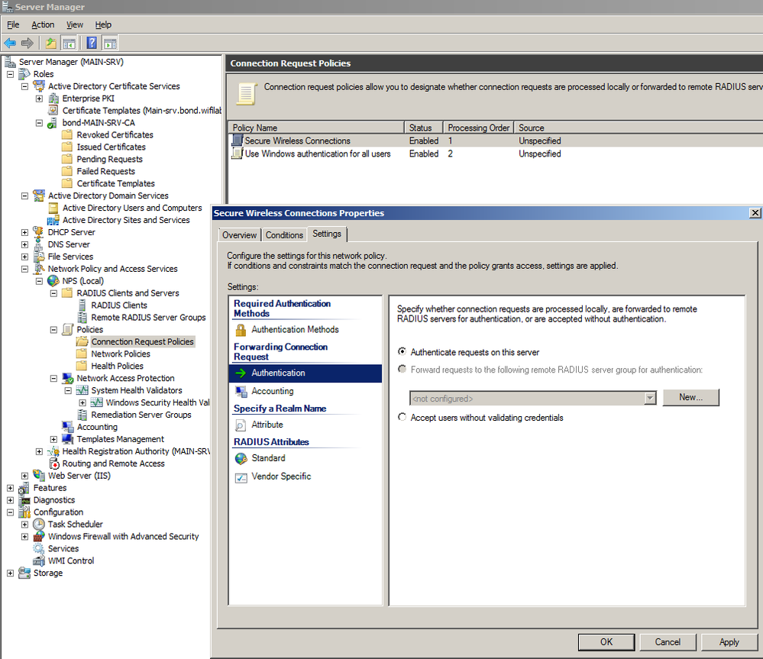Image resolution: width=763 pixels, height=659 pixels.
Task: Click the Enterprise PKI tree icon
Action: click(x=54, y=99)
